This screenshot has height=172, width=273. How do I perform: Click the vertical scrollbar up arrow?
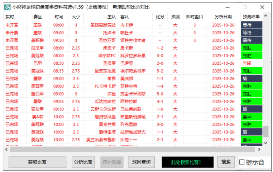click(x=265, y=16)
